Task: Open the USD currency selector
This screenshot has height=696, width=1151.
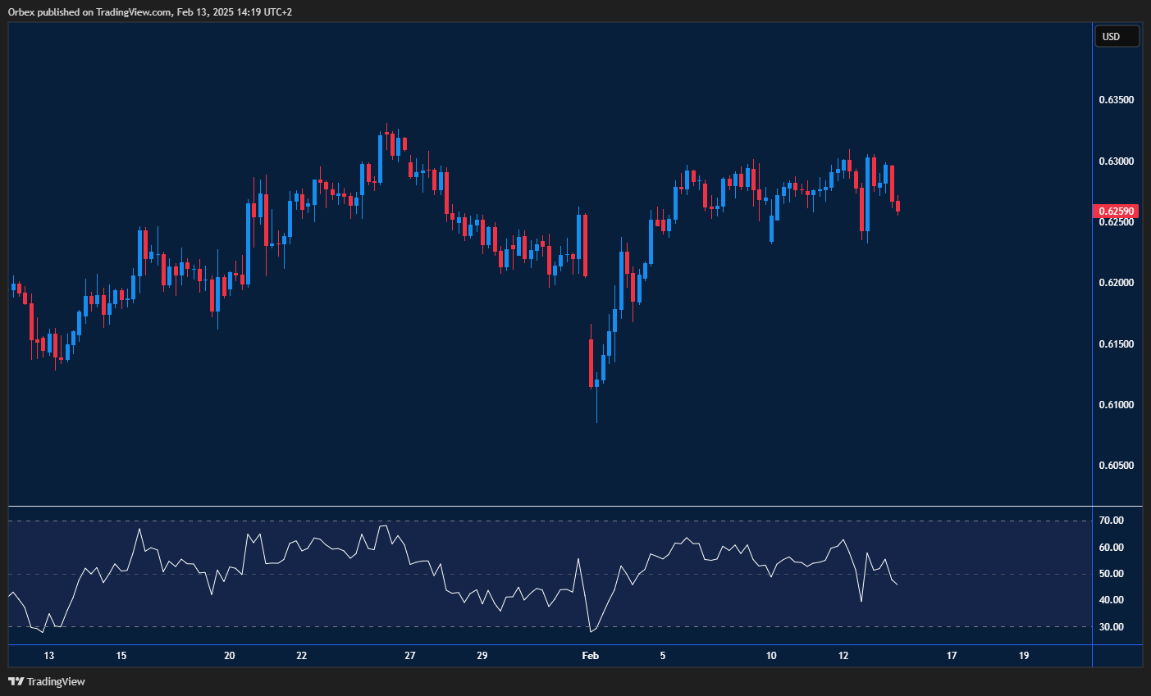Action: click(1116, 37)
